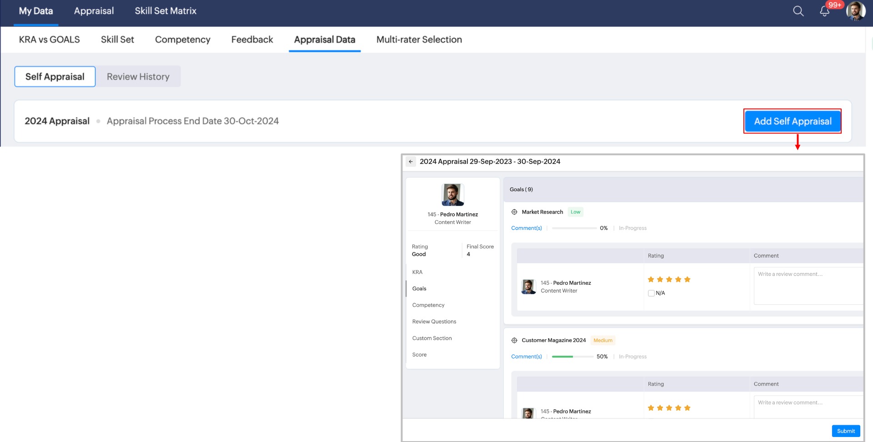Click the Add Self Appraisal button

point(792,121)
